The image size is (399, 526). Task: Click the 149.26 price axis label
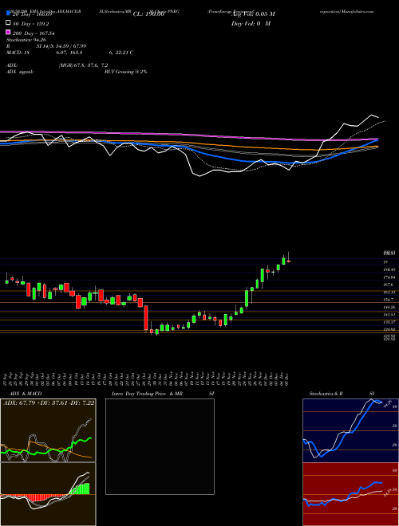pyautogui.click(x=389, y=308)
